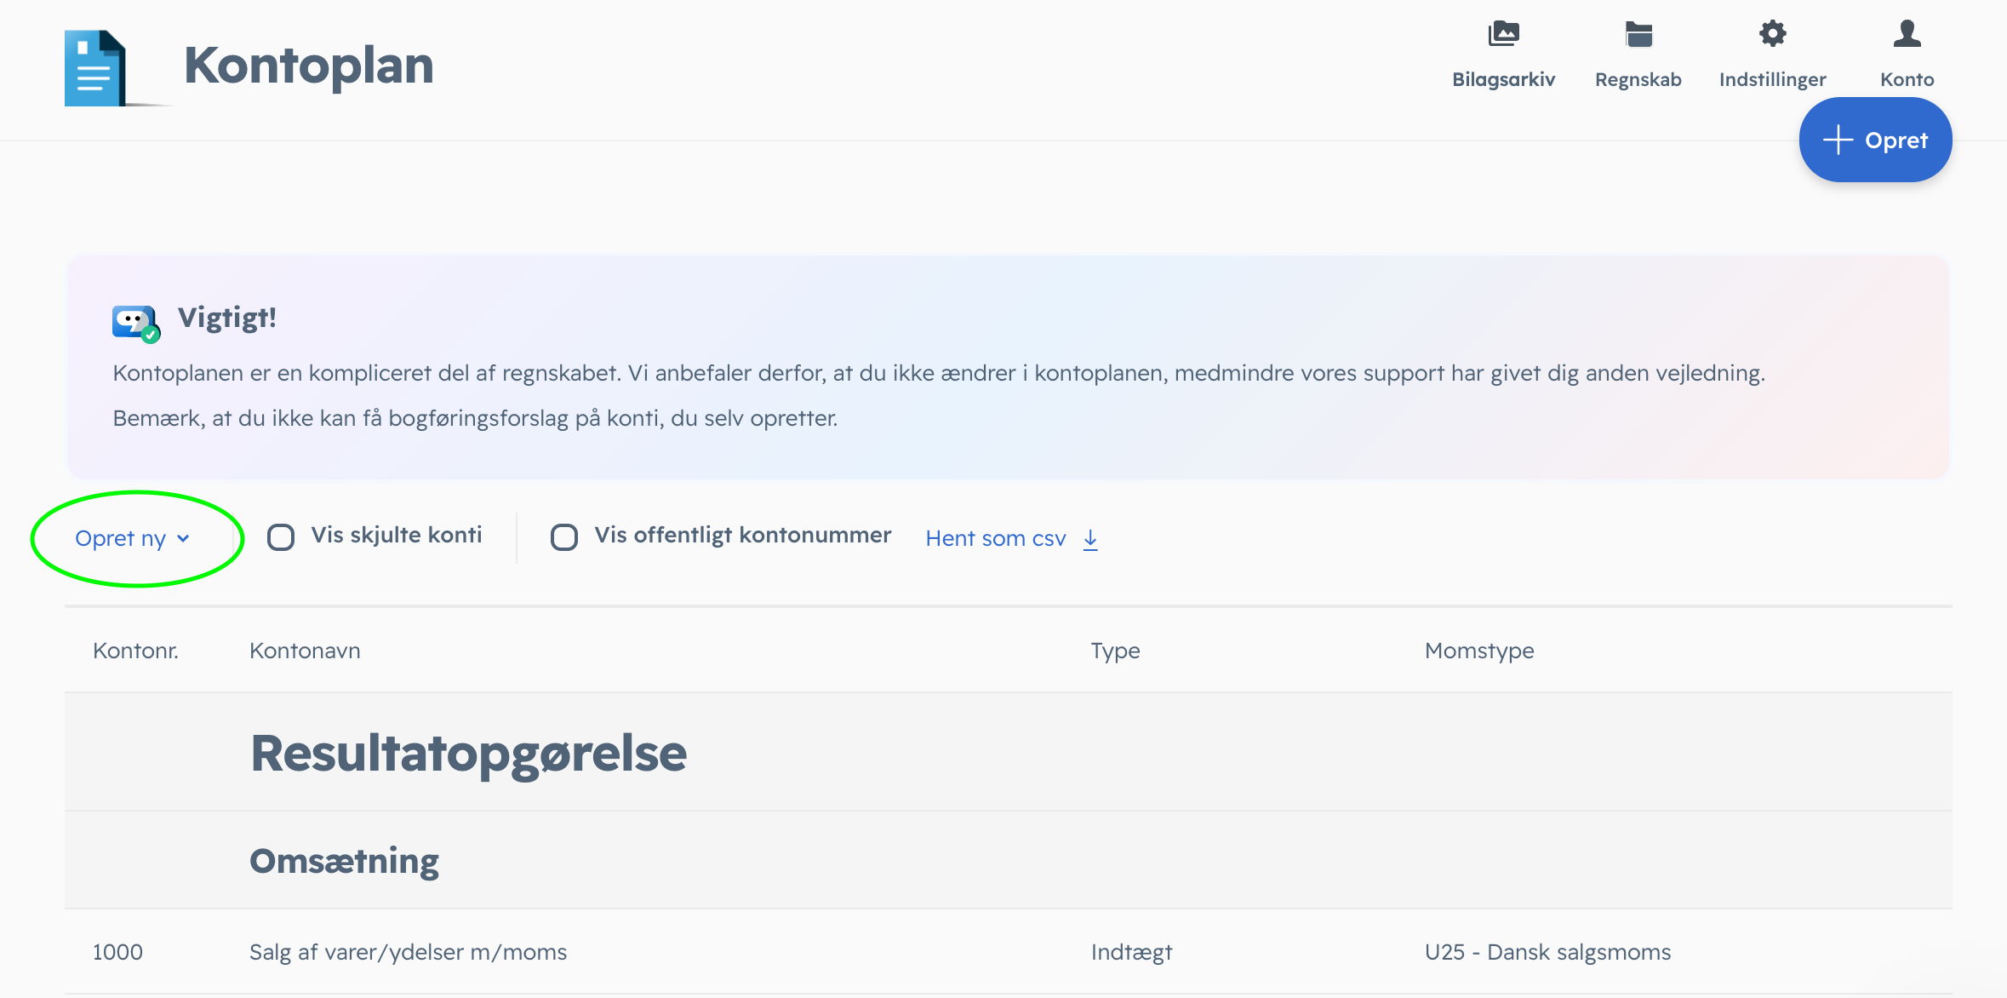The height and width of the screenshot is (998, 2007).
Task: Go to the Indstillinger menu label
Action: (x=1773, y=79)
